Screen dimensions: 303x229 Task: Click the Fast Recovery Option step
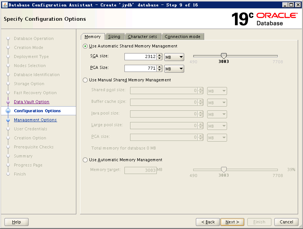(35, 93)
